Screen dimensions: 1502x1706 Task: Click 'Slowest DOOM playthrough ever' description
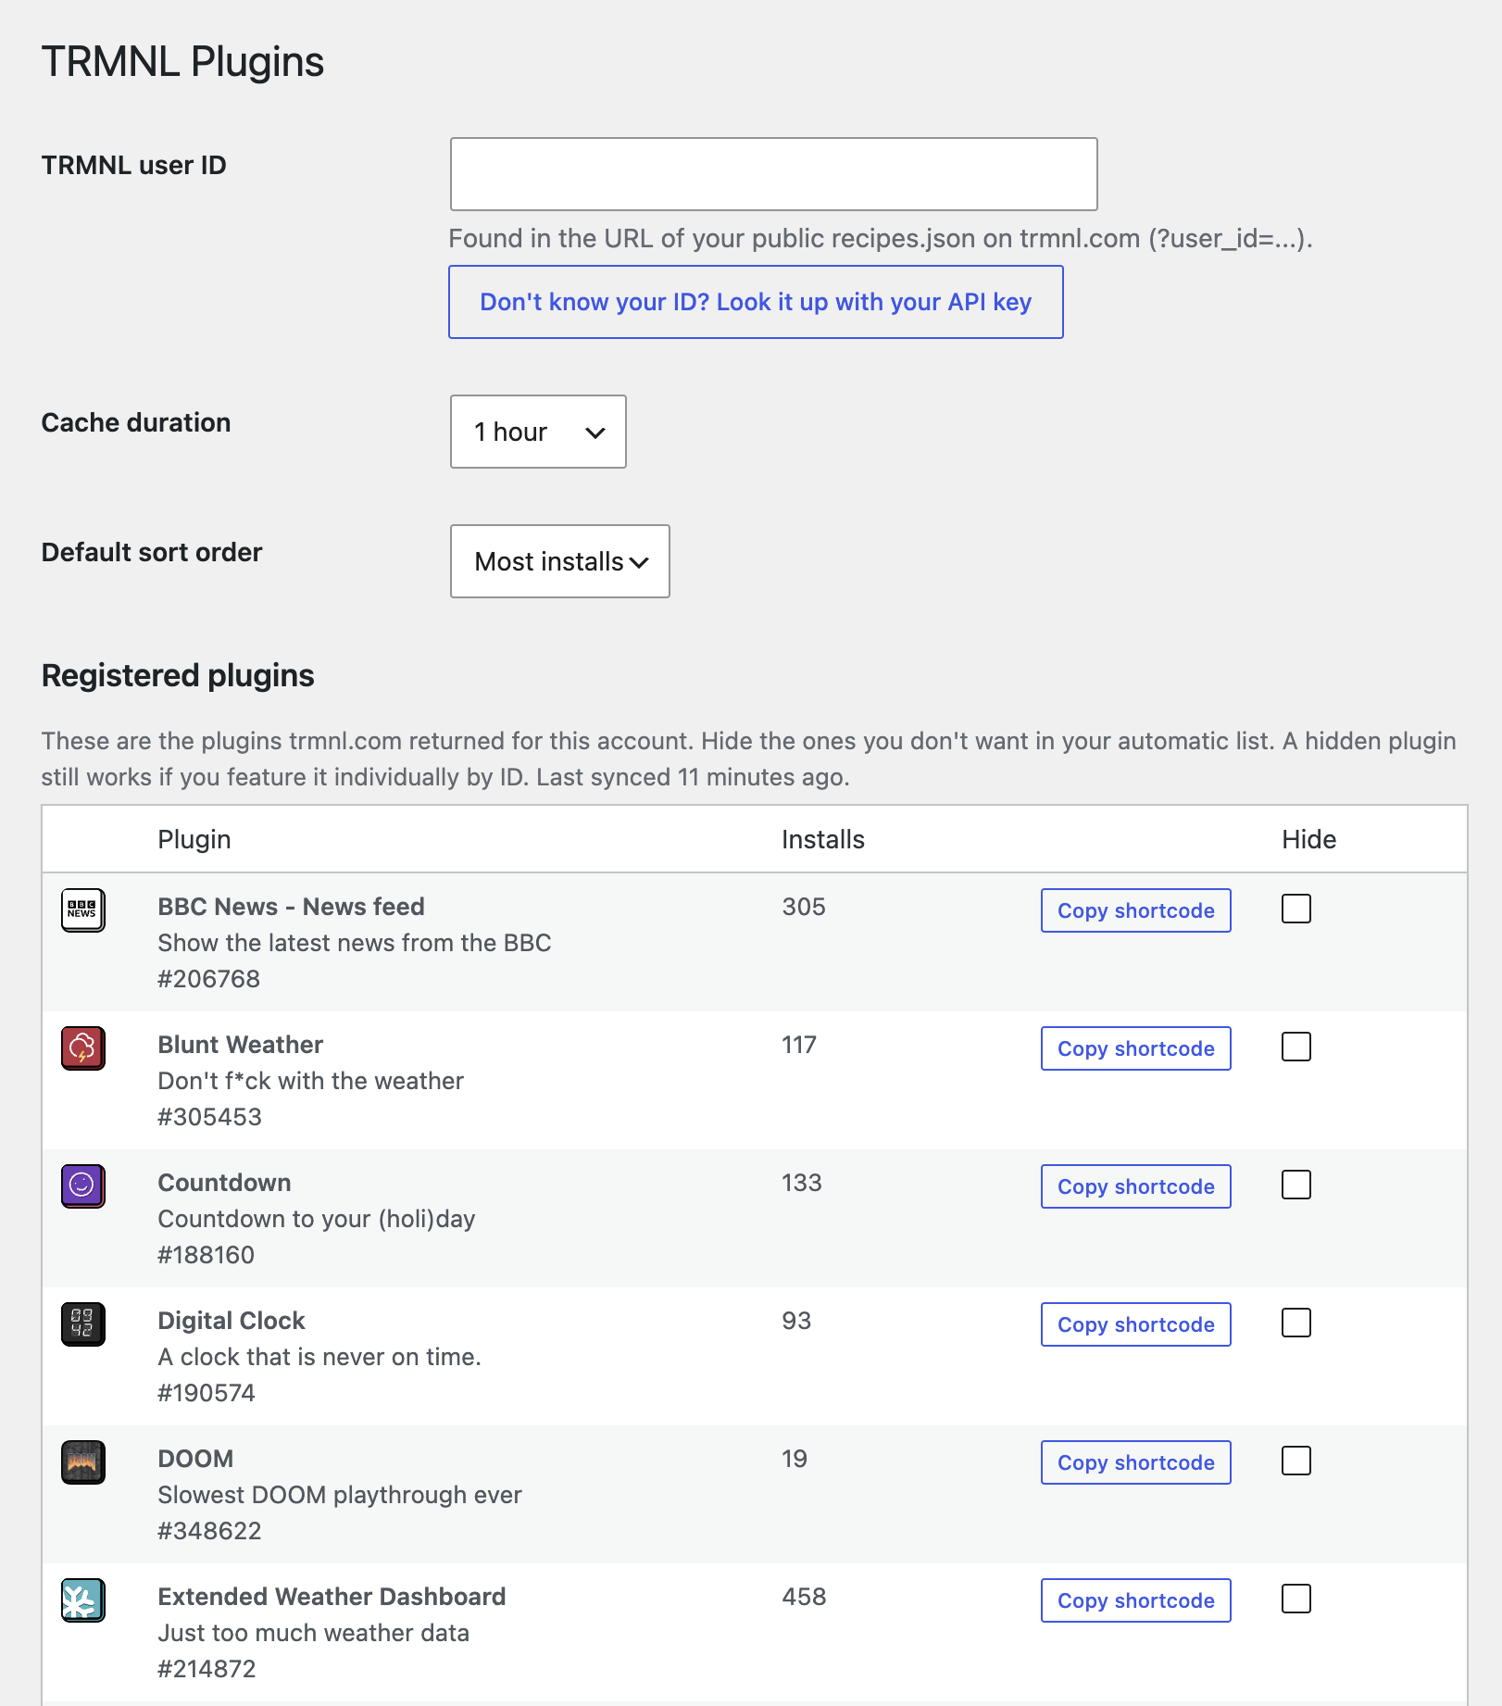340,1495
